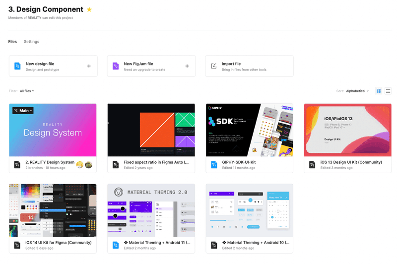
Task: Open the GIPHY SDK thumbnail
Action: pyautogui.click(x=250, y=130)
